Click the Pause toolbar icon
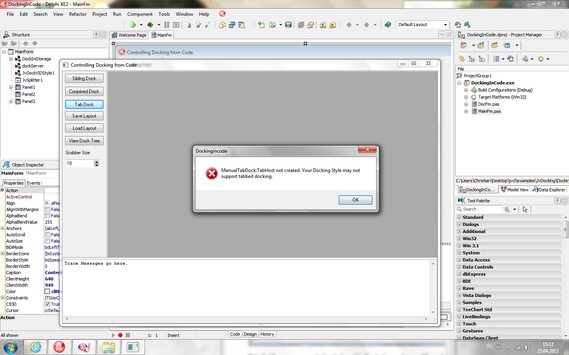 click(167, 25)
